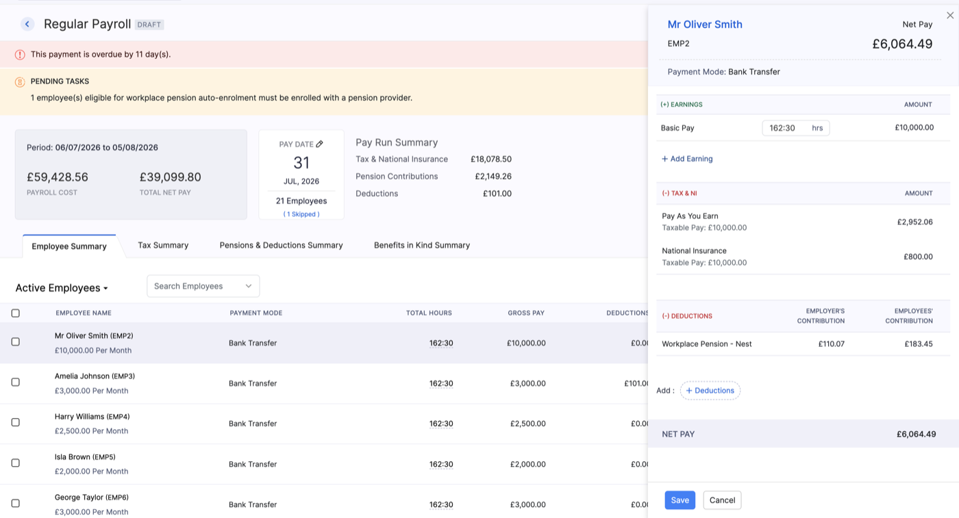
Task: Tick the select-all employees header checkbox
Action: pyautogui.click(x=16, y=313)
